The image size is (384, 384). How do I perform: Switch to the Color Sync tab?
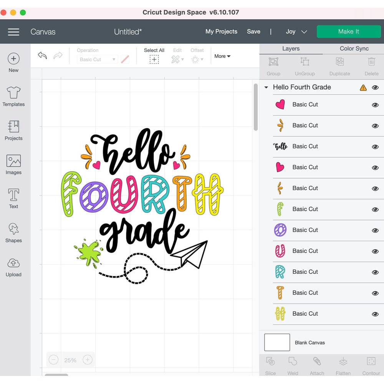[x=353, y=48]
